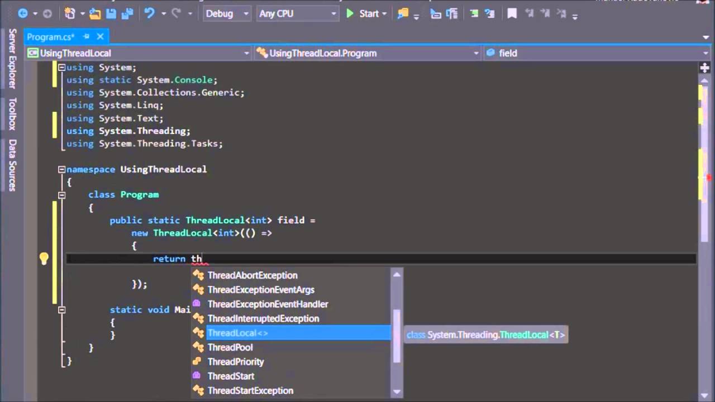Click the 'return th' code line
The height and width of the screenshot is (402, 715).
click(178, 259)
